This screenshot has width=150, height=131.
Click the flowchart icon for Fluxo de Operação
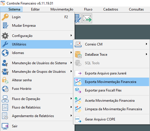coord(5,99)
